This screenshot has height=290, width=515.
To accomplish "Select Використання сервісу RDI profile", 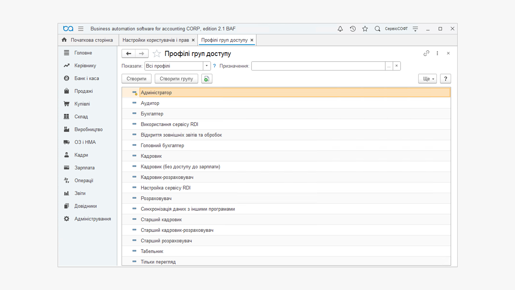I will pyautogui.click(x=286, y=124).
